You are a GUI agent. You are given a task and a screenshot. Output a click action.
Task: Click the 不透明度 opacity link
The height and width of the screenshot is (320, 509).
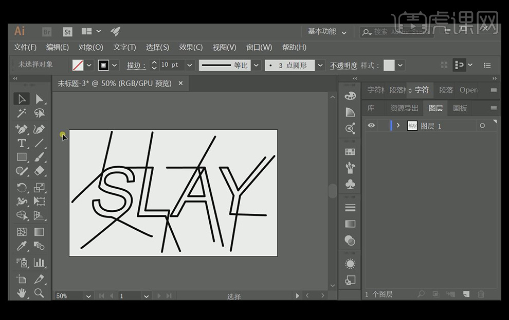343,66
